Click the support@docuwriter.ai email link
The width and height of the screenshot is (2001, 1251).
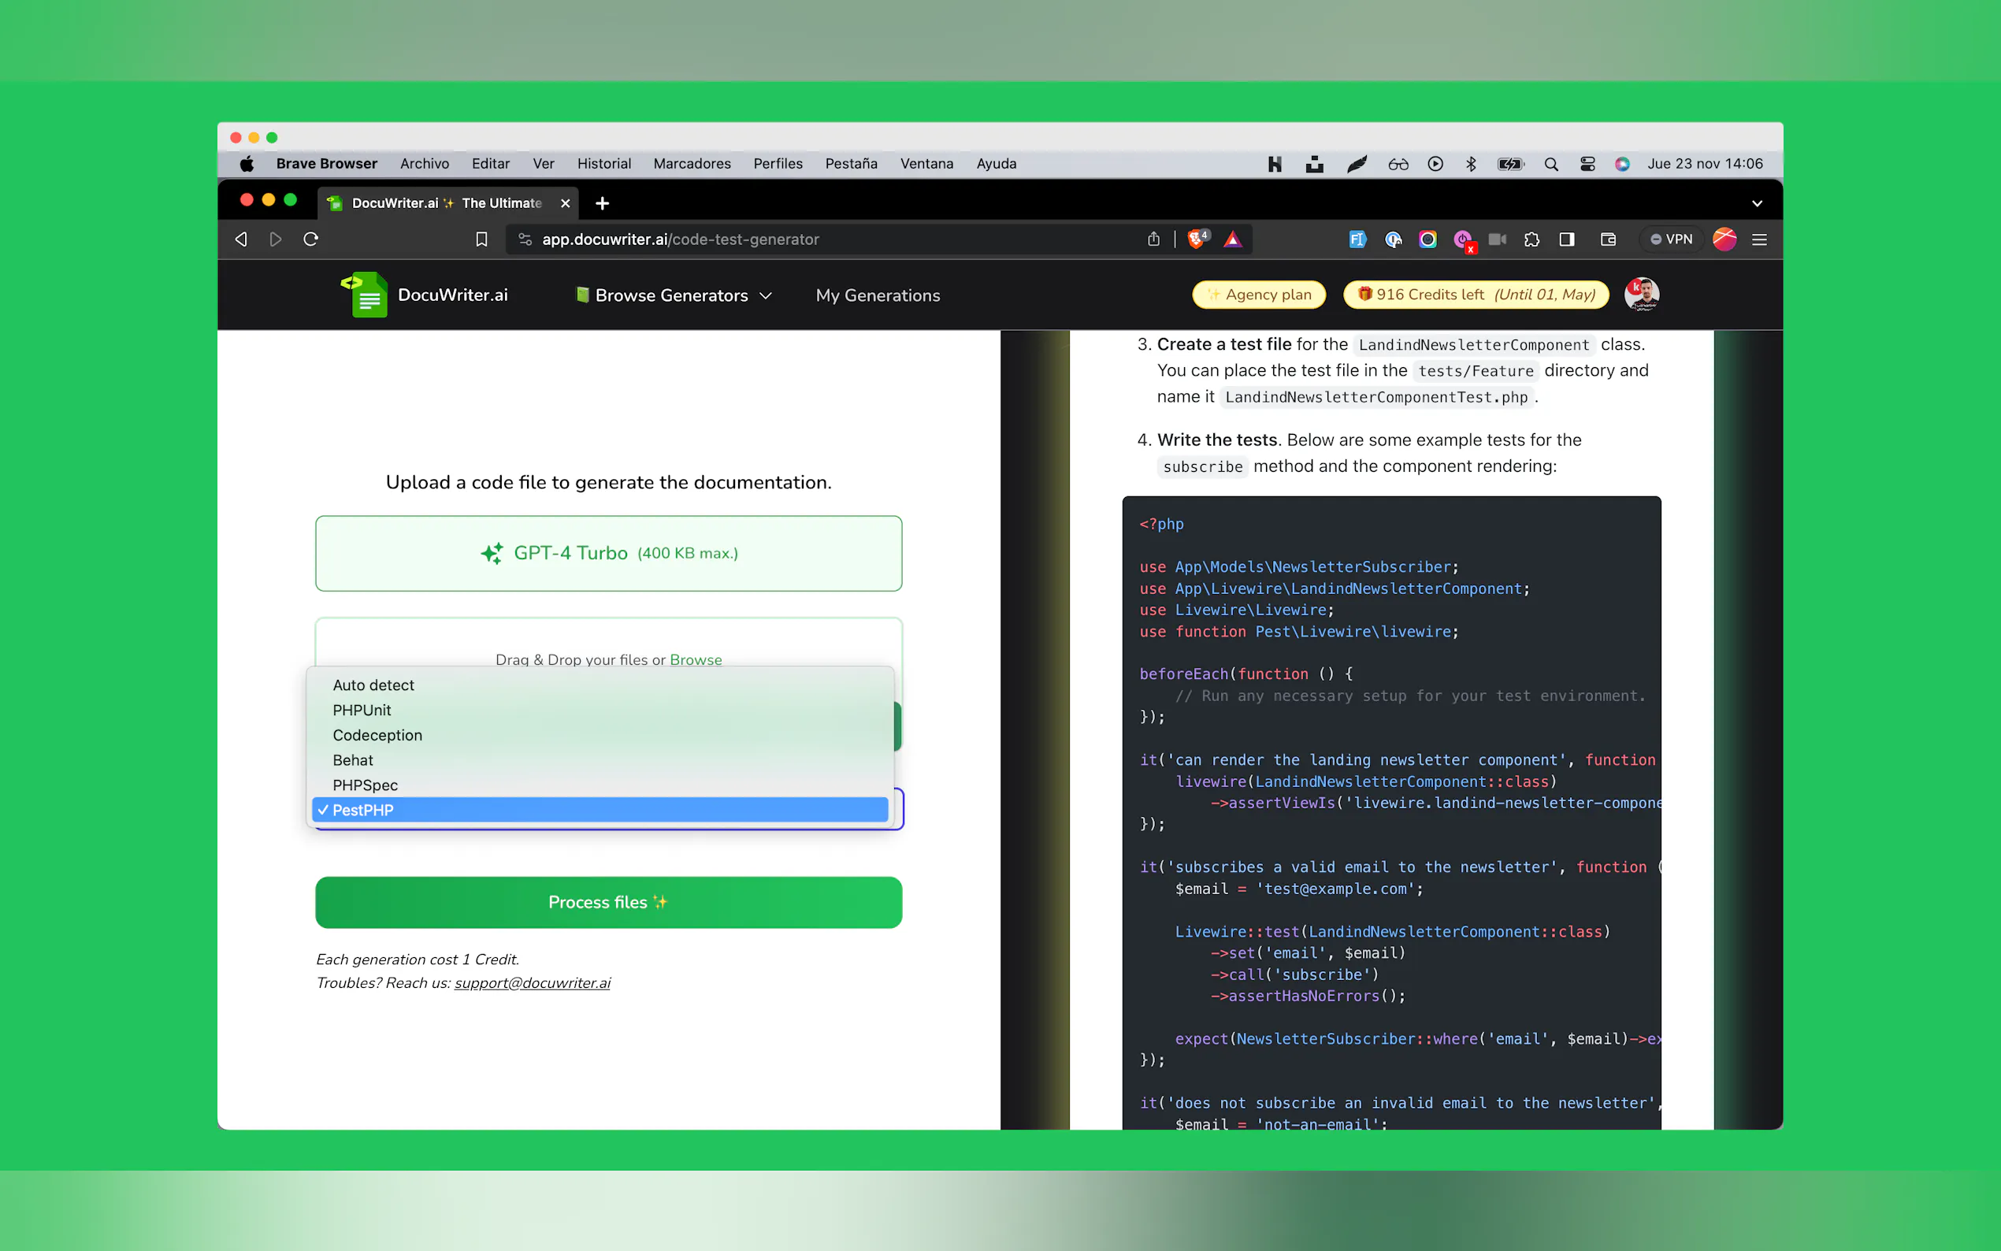pyautogui.click(x=532, y=983)
